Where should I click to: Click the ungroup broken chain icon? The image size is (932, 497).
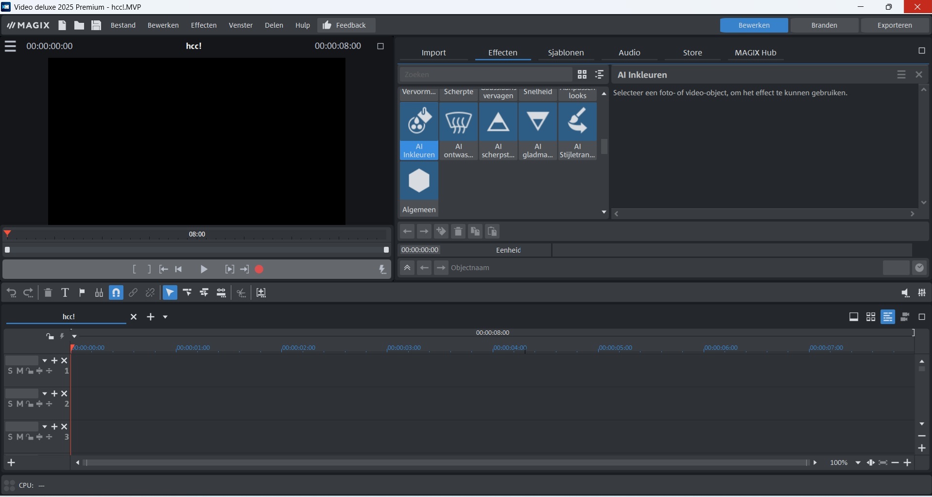150,292
